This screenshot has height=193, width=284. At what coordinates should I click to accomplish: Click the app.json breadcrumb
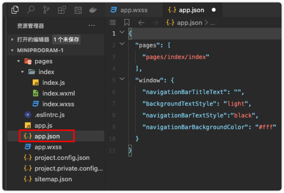[189, 23]
